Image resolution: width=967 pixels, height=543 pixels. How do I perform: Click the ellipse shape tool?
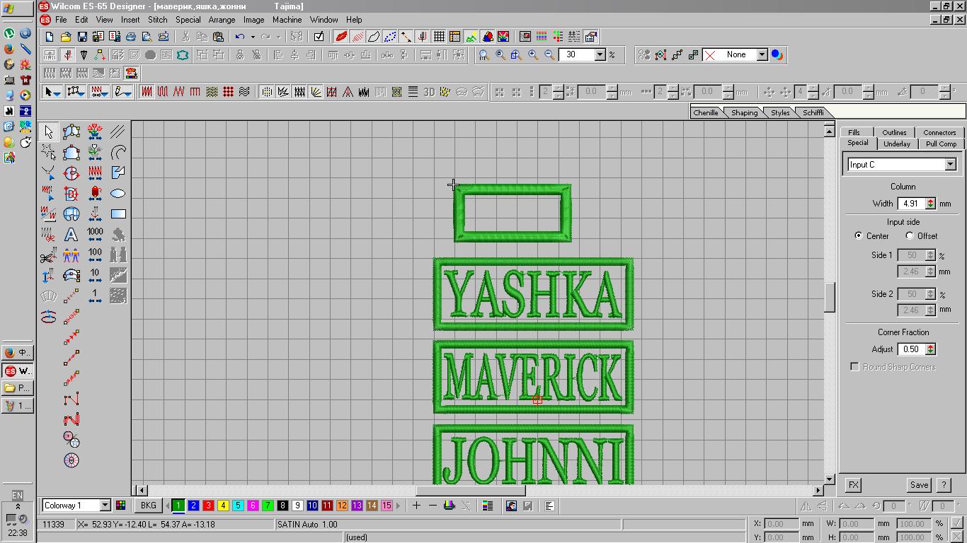point(118,193)
